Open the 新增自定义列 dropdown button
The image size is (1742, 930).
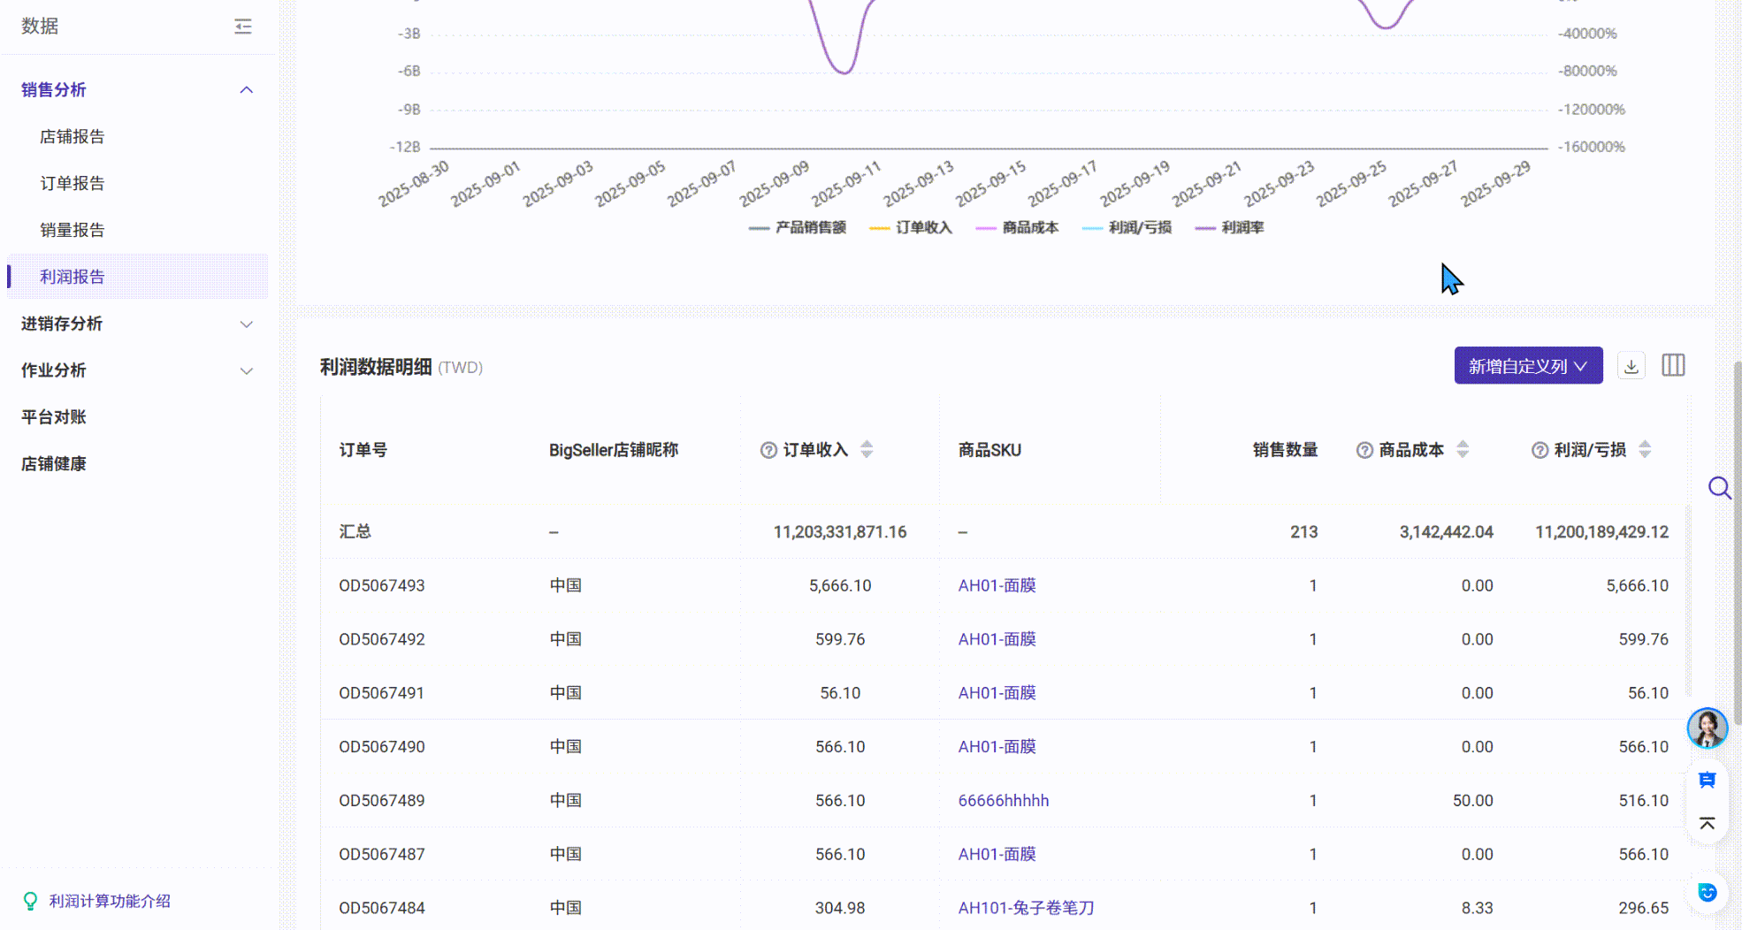pyautogui.click(x=1527, y=366)
